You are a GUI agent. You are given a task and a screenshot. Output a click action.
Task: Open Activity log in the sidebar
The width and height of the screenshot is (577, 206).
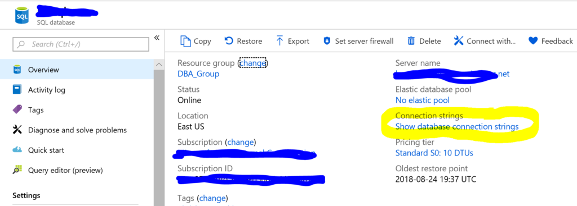tap(77, 89)
